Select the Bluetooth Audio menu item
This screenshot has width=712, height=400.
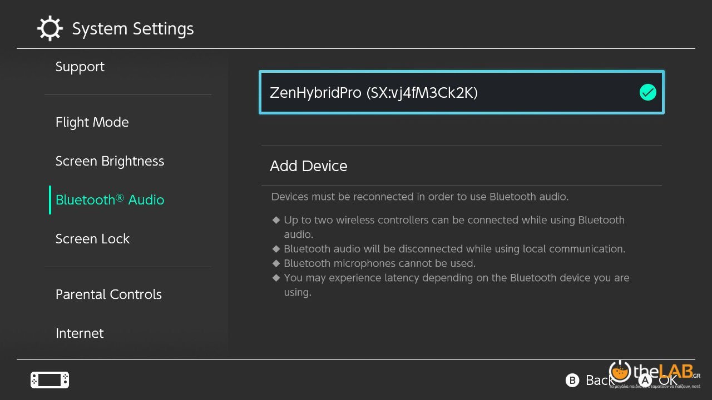110,200
